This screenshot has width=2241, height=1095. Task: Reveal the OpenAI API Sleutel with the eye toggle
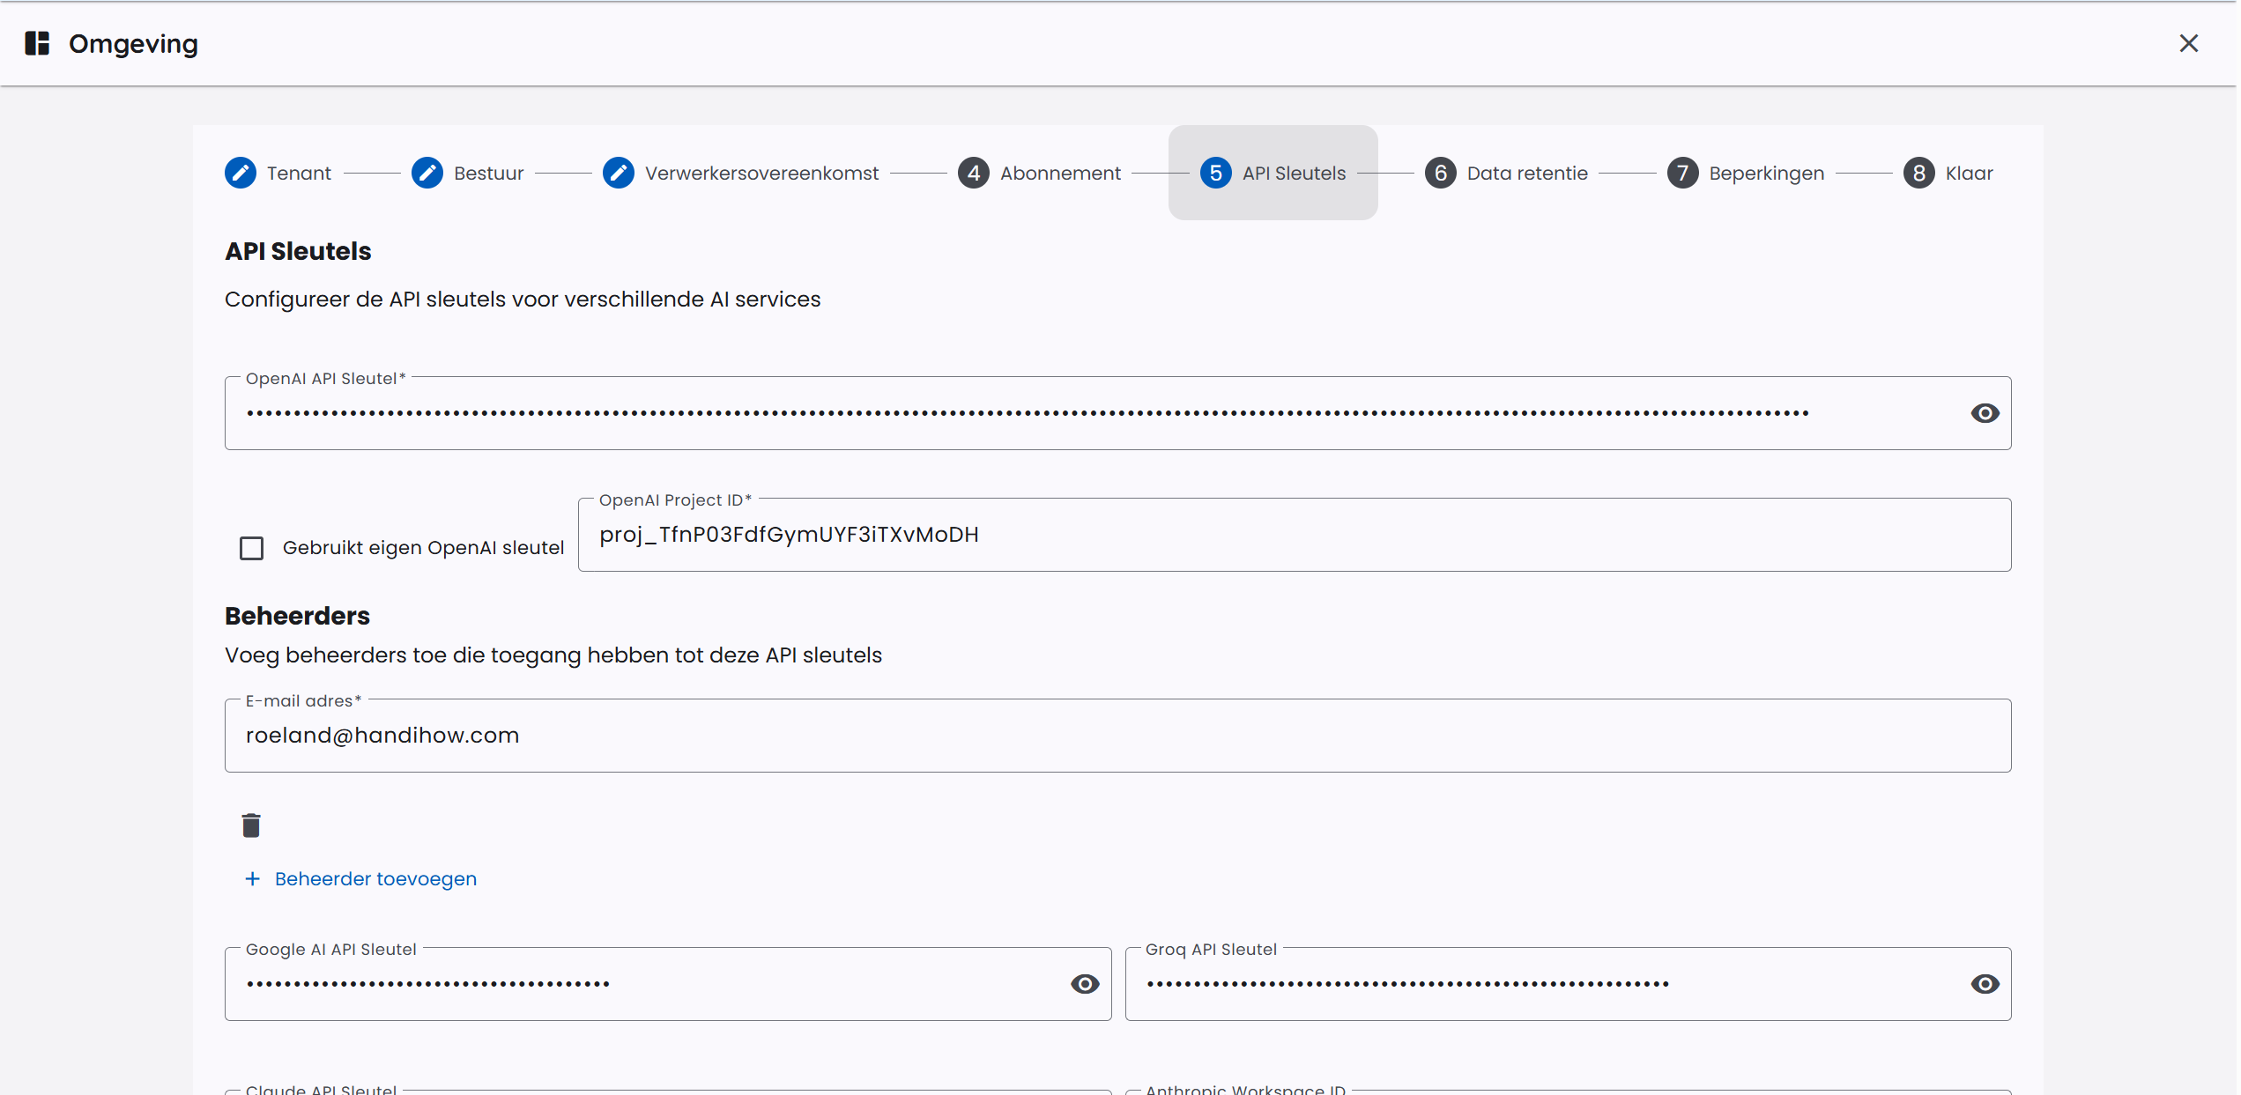(x=1985, y=412)
